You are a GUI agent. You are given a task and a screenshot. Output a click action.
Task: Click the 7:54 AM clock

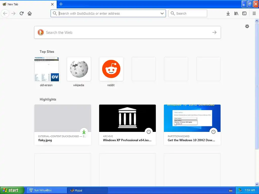pyautogui.click(x=250, y=190)
